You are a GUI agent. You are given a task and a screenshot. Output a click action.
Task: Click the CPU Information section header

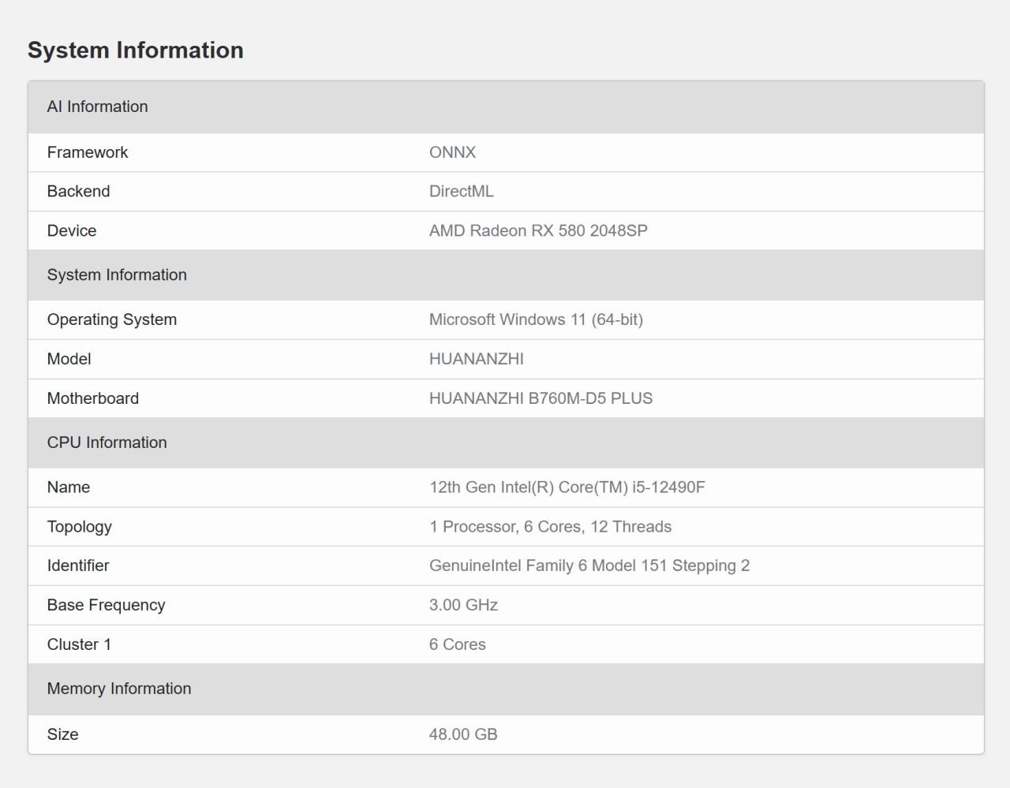point(107,443)
